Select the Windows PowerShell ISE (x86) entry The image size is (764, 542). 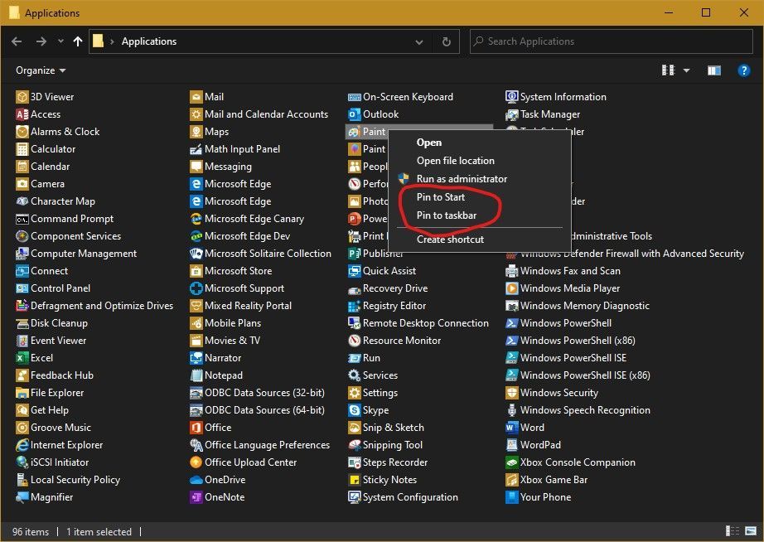578,375
